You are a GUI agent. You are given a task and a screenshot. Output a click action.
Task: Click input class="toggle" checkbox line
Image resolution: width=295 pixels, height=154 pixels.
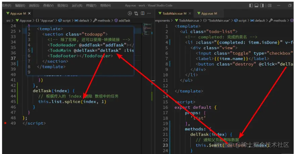244,53
